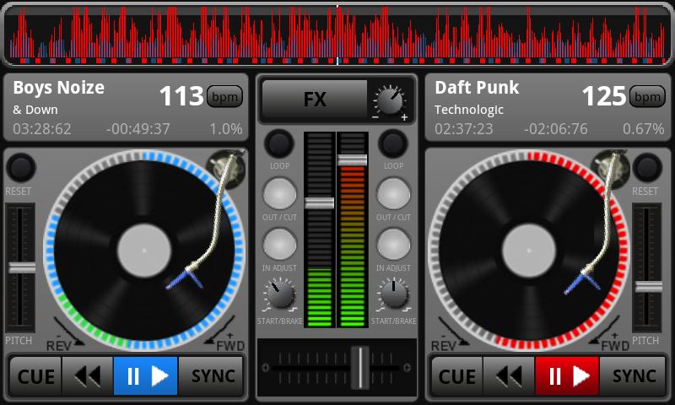Sync the Daft Punk deck tempo

click(634, 375)
